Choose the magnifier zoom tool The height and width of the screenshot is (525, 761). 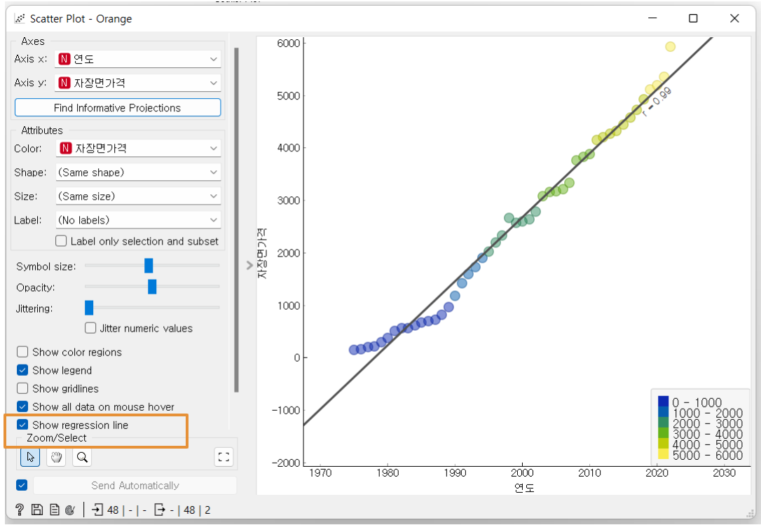pyautogui.click(x=82, y=457)
